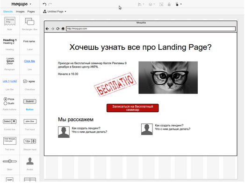Select the Note stencil
Viewport: 245px width, 183px height.
[10, 24]
